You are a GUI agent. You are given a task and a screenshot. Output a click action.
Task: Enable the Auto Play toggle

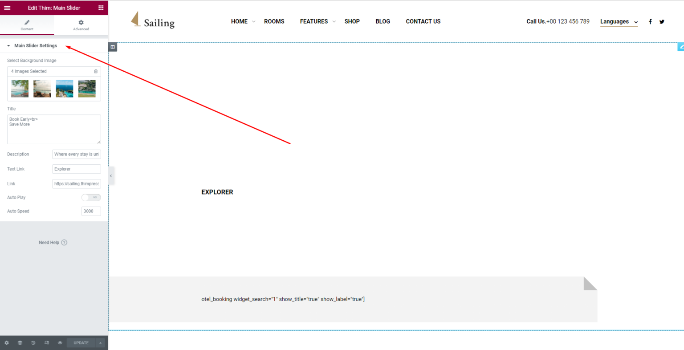[91, 197]
